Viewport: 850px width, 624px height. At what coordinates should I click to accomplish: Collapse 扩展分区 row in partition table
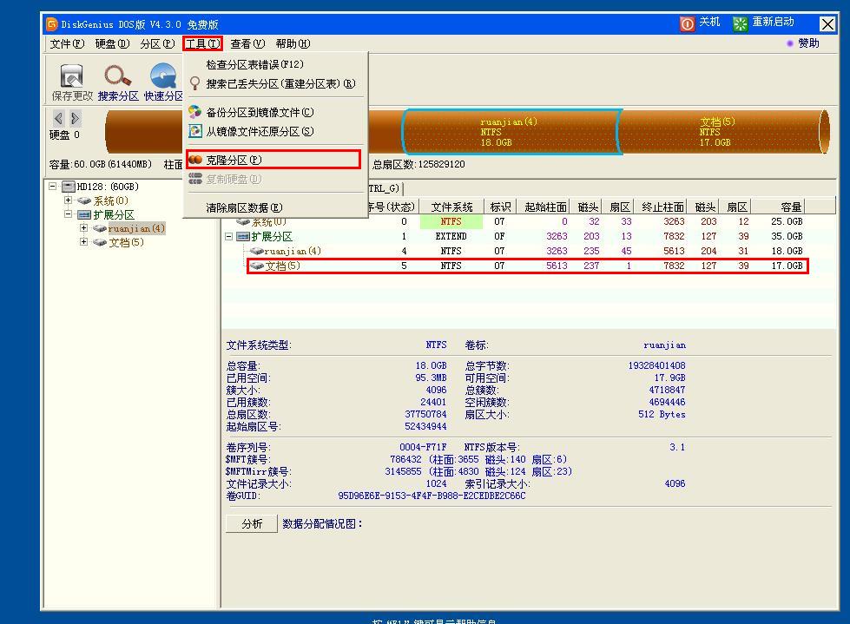[228, 237]
